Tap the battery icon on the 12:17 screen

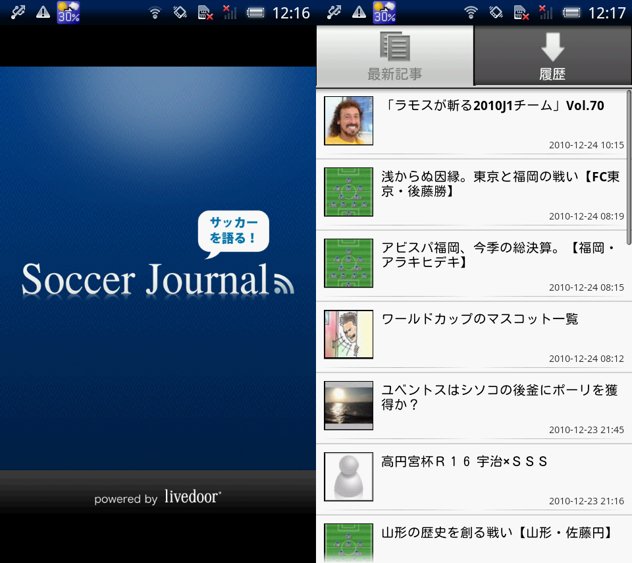tap(571, 13)
